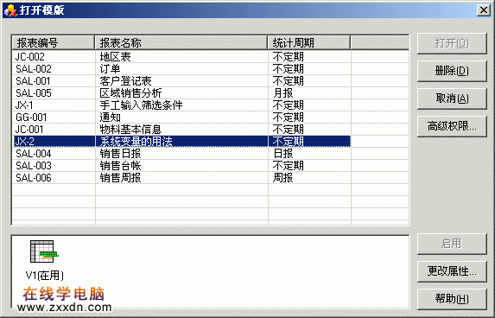Click the 取消(A) button
Viewport: 495px width, 318px height.
452,99
